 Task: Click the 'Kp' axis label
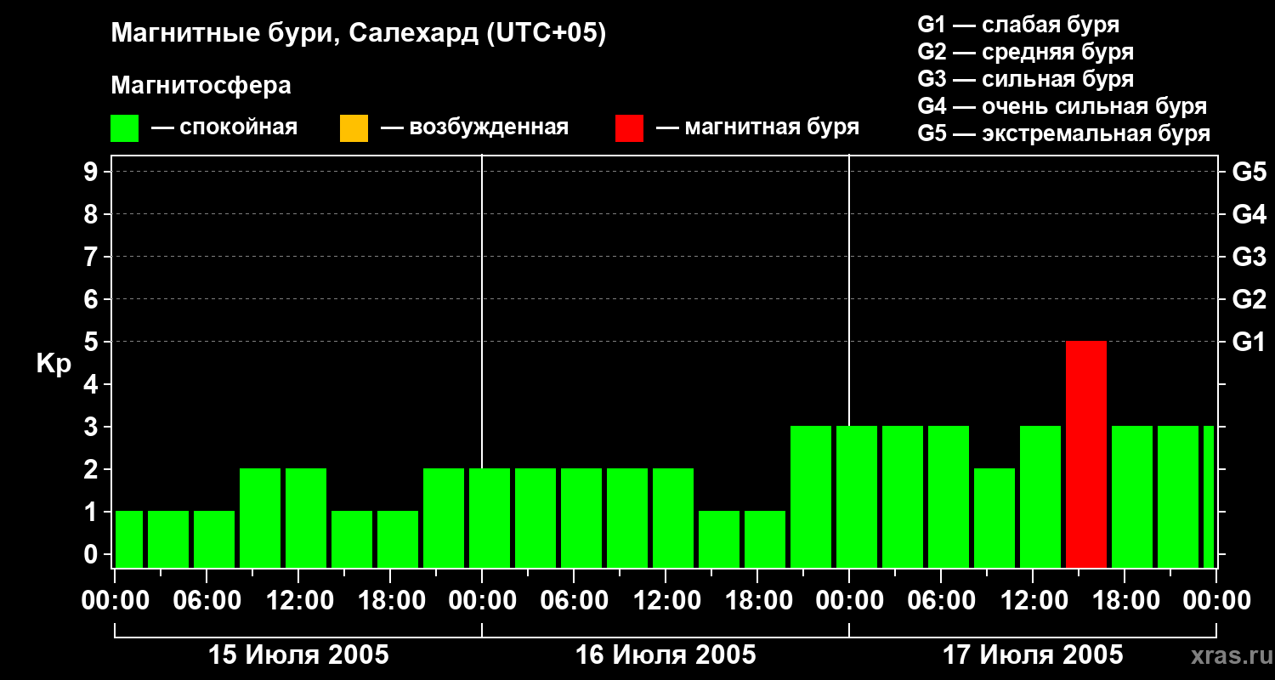(x=54, y=364)
